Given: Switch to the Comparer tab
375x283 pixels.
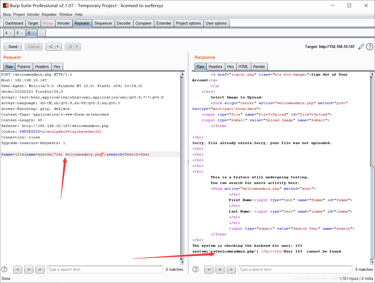Looking at the screenshot, I should click(143, 23).
